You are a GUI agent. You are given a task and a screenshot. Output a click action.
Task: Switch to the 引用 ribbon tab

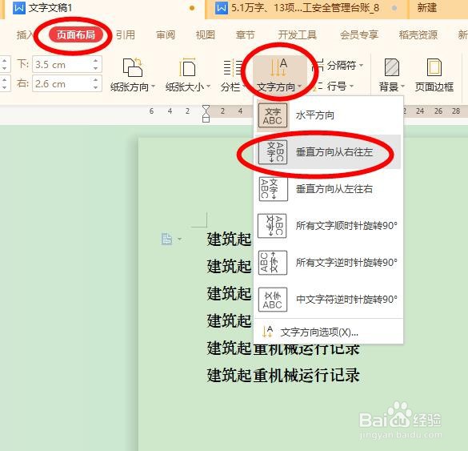click(126, 35)
